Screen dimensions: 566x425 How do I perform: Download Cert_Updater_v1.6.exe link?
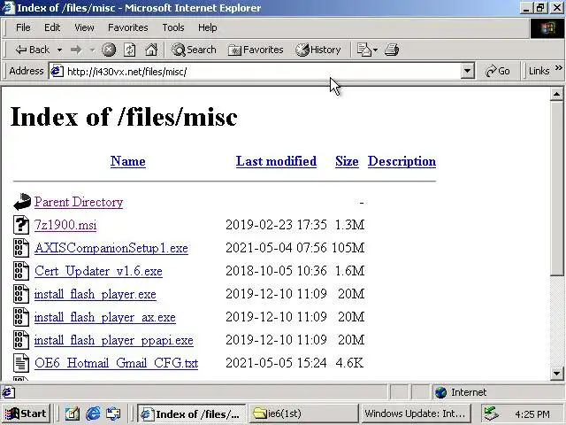[98, 271]
